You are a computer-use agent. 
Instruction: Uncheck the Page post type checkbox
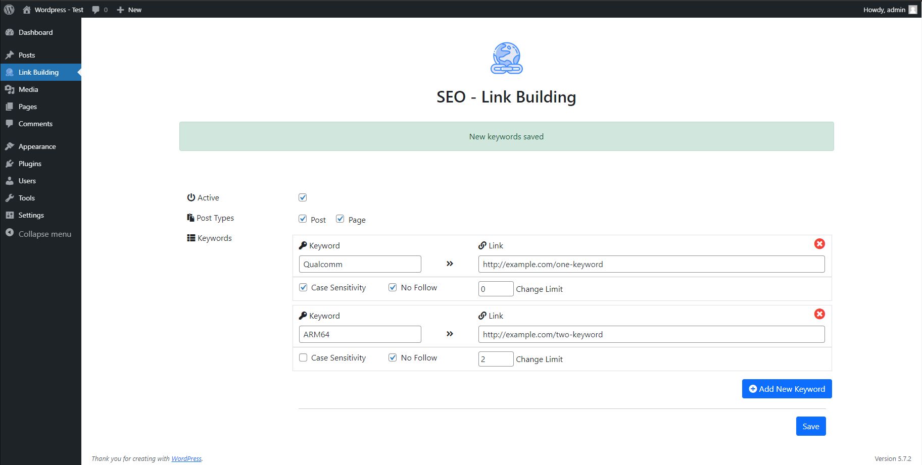tap(340, 219)
